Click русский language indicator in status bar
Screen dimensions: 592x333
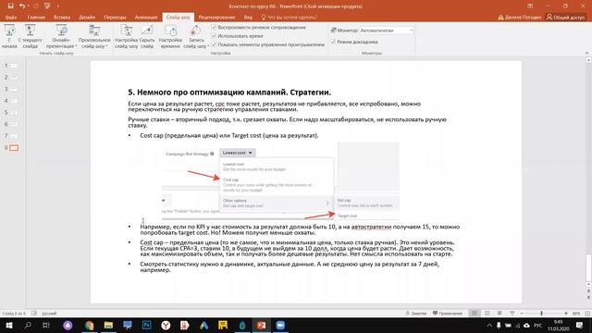click(49, 314)
